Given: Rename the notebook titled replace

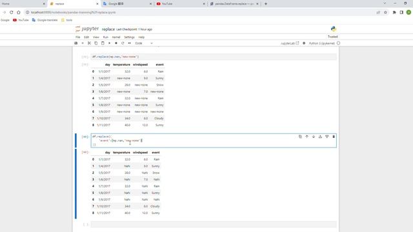Looking at the screenshot, I should 108,29.
